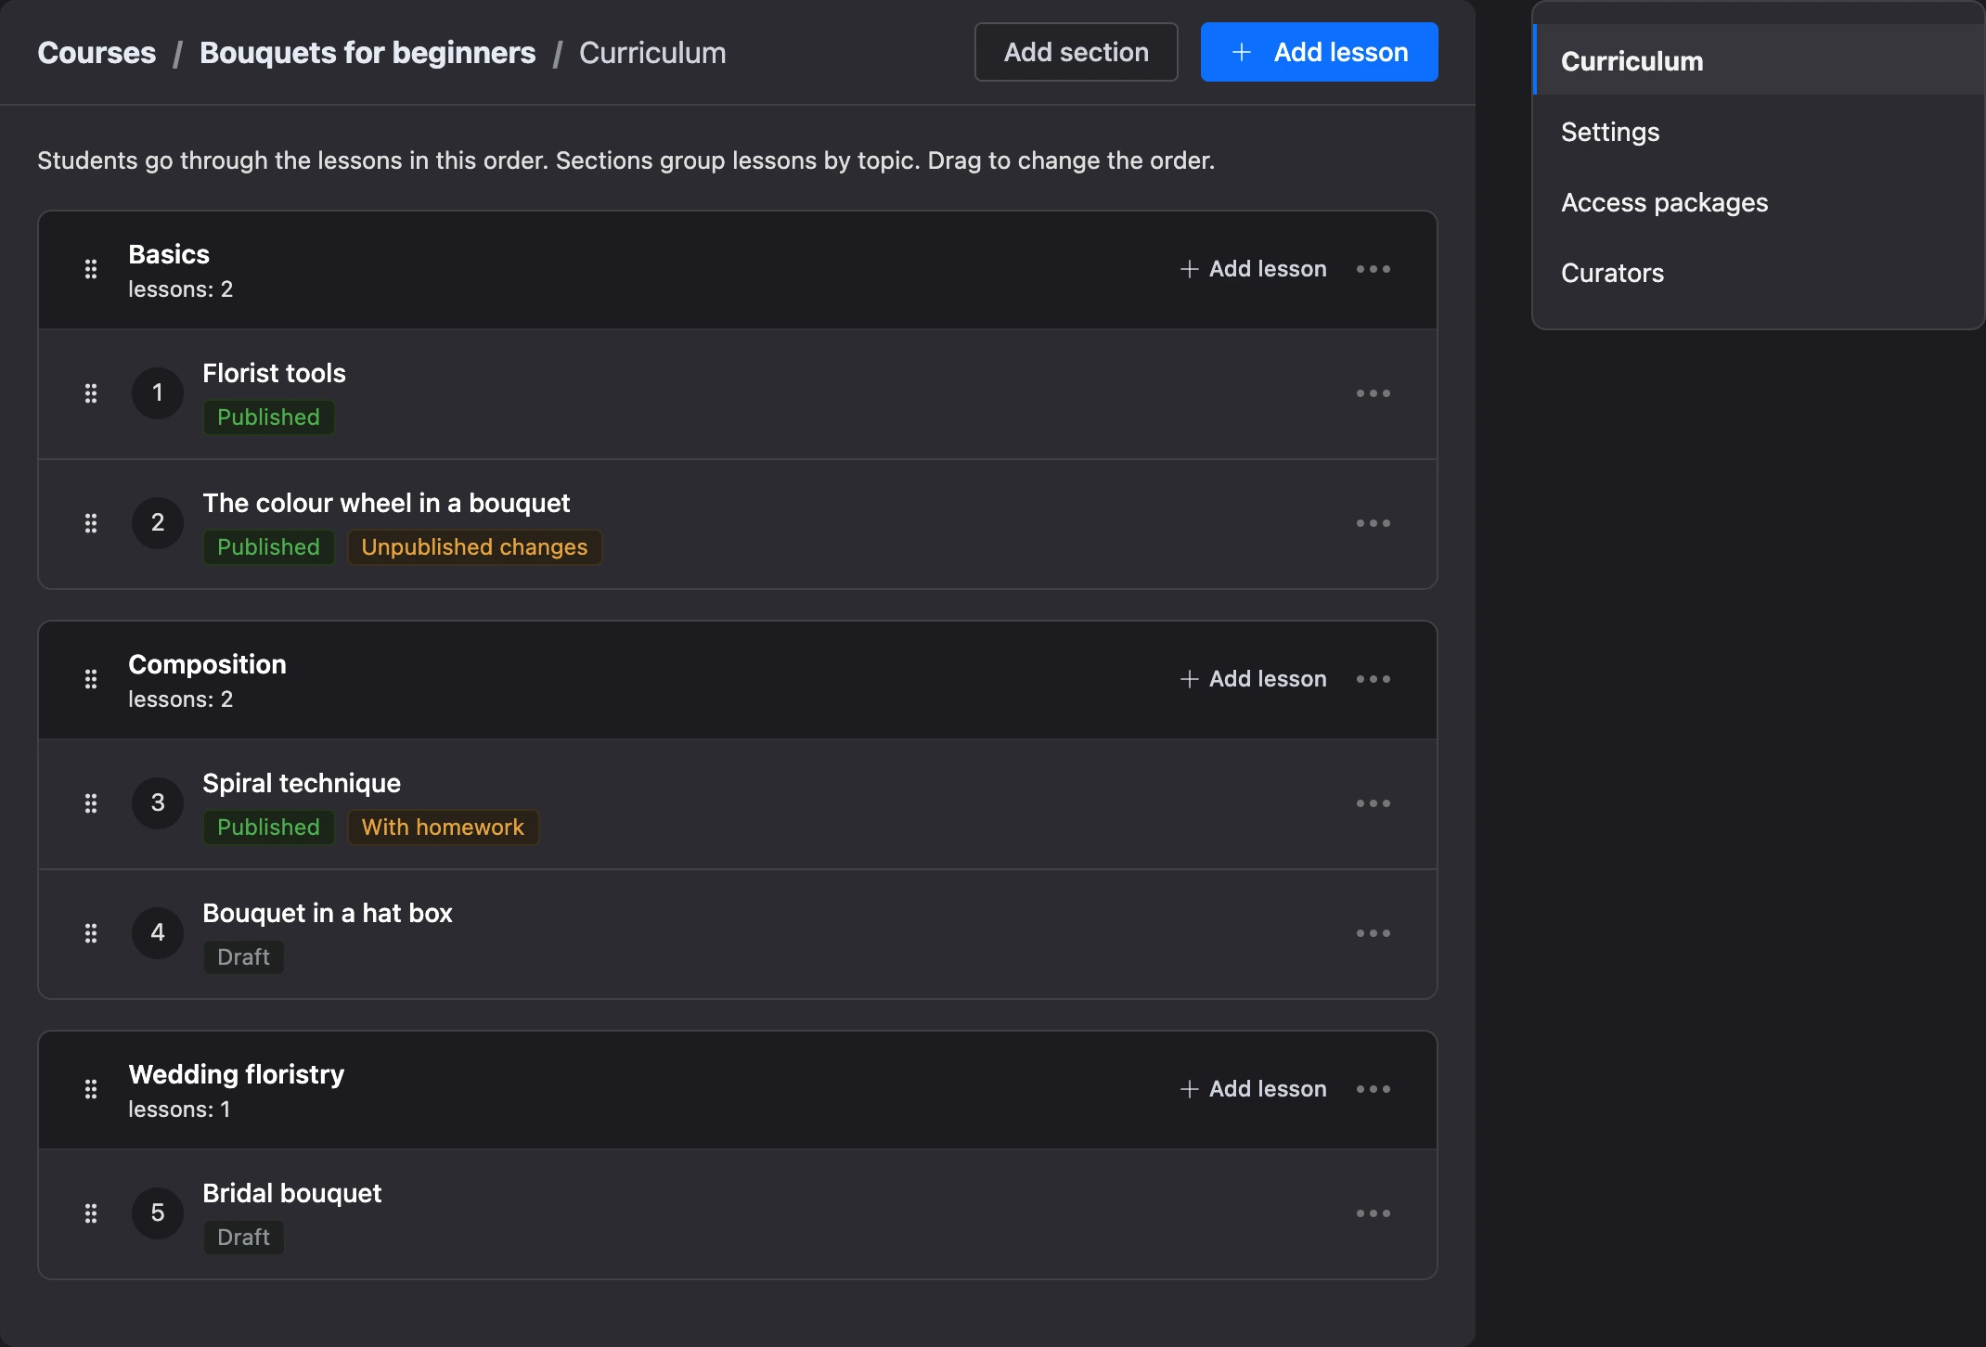Click the Published badge under Florist tools
The image size is (1986, 1347).
[x=268, y=417]
